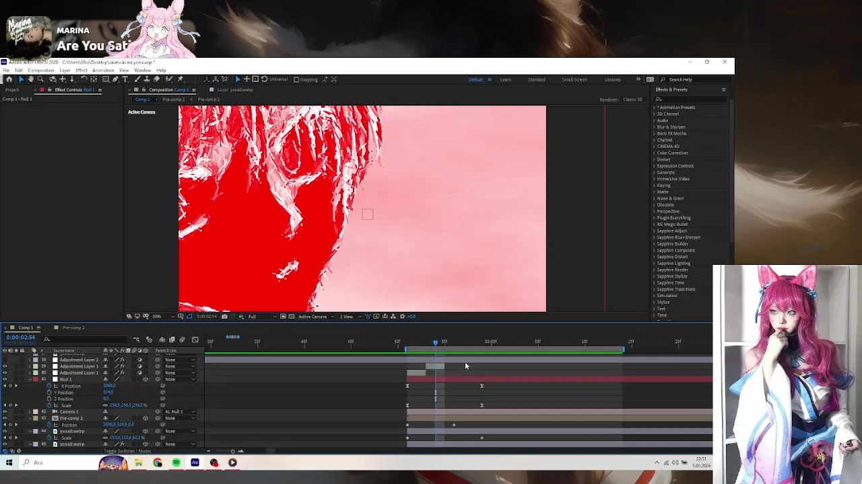Toggle Y Position stopwatch

click(48, 393)
